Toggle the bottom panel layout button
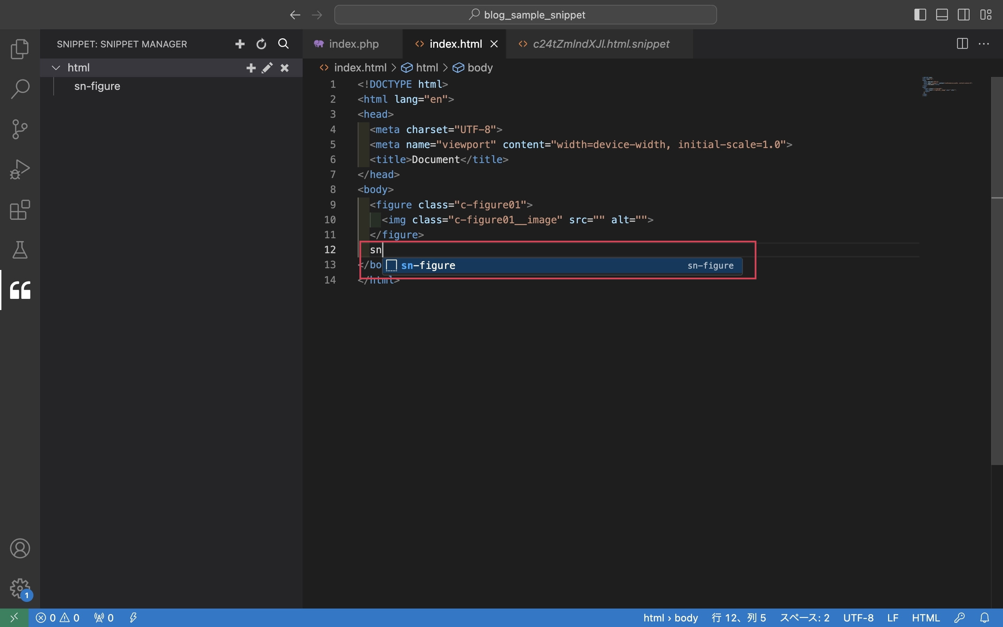The height and width of the screenshot is (627, 1003). [x=942, y=15]
